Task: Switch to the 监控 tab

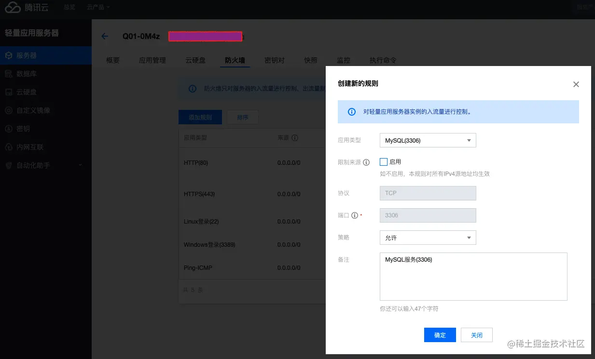Action: (x=344, y=60)
